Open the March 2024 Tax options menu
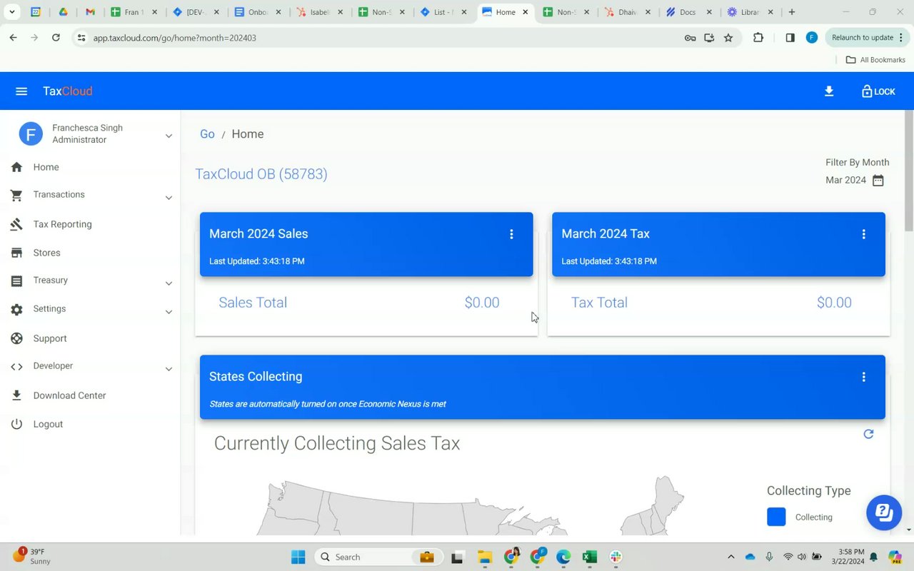 coord(863,234)
